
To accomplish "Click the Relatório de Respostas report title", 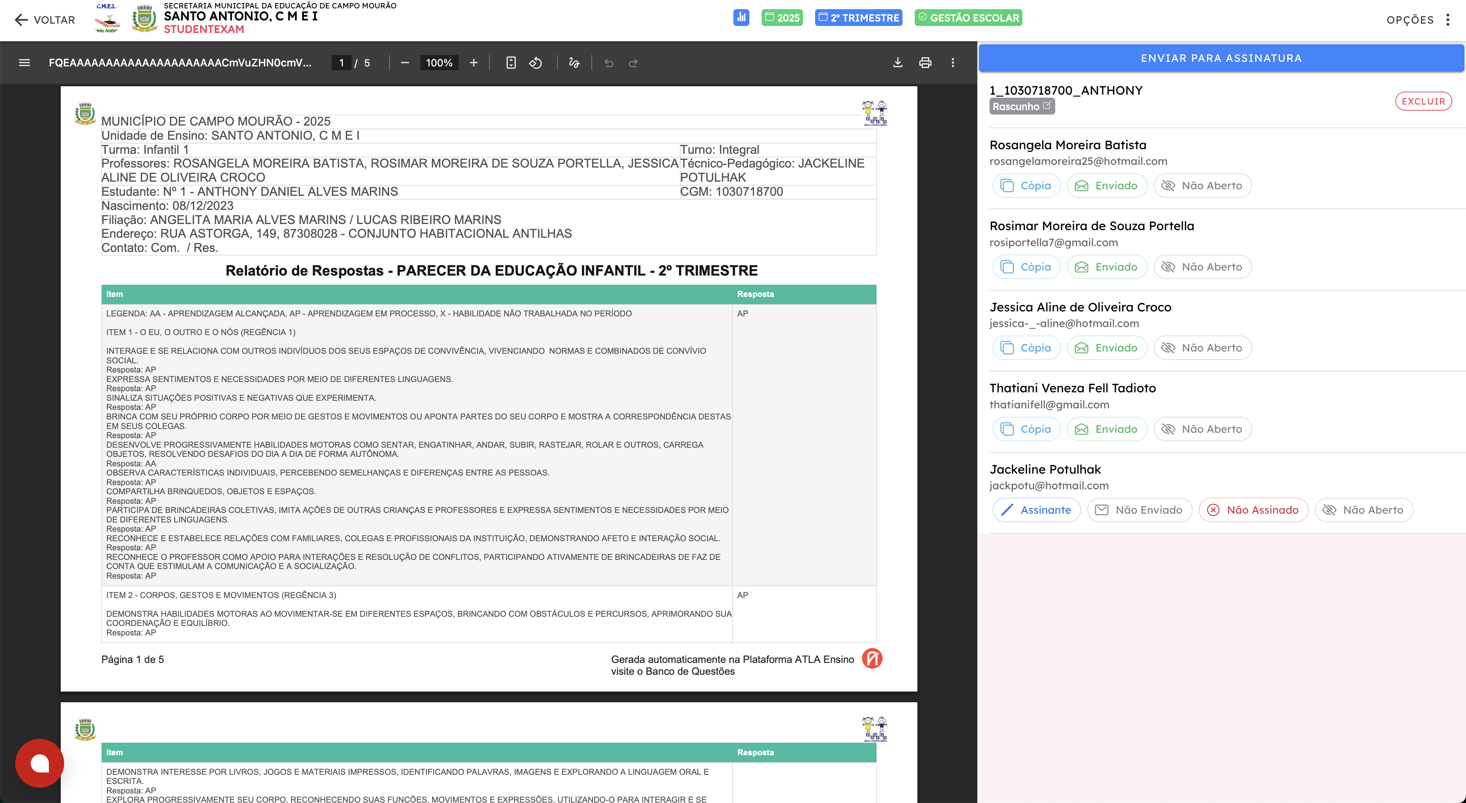I will pyautogui.click(x=492, y=270).
